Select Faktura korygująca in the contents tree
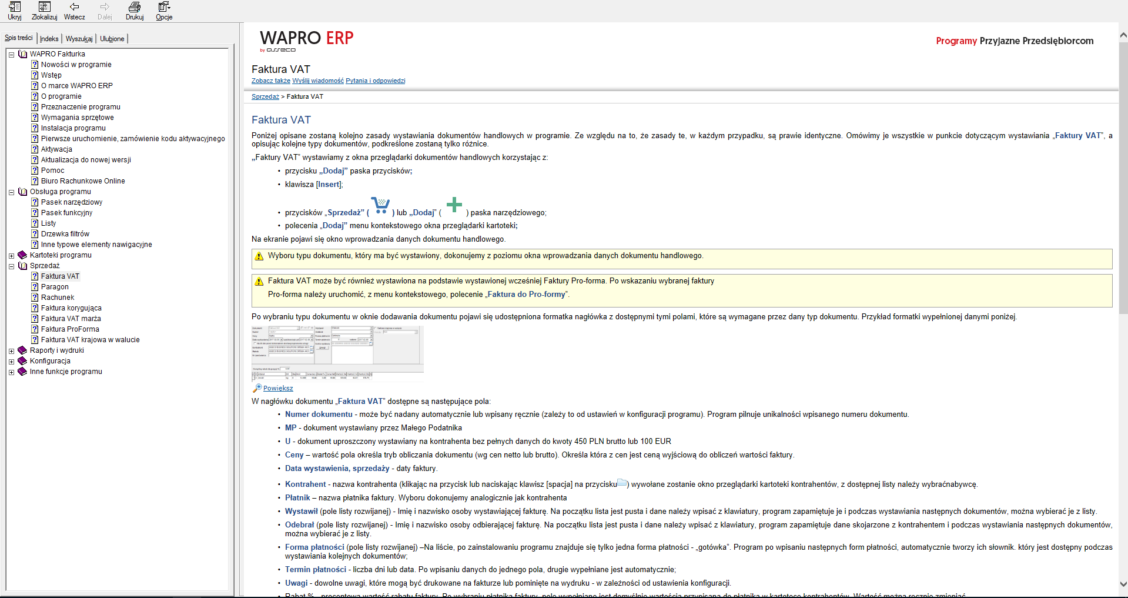 (x=71, y=308)
